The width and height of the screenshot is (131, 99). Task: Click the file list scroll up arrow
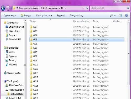tap(129, 21)
